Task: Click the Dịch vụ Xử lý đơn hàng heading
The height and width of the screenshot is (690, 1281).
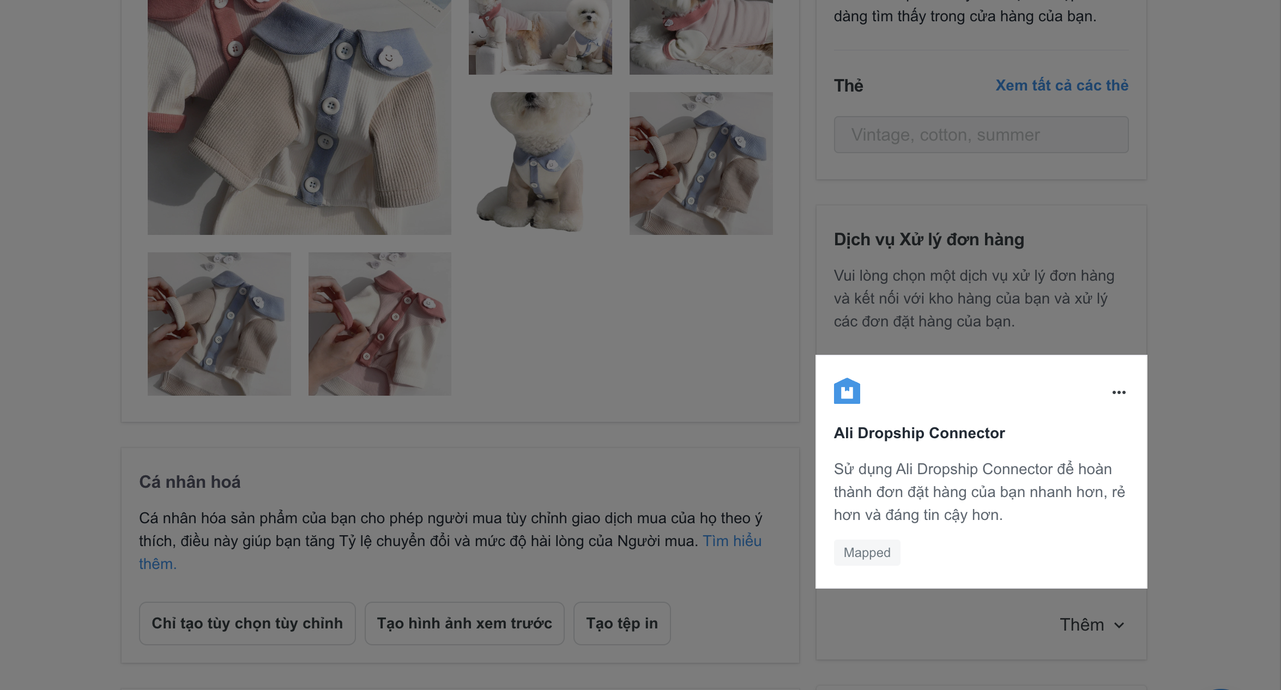Action: click(929, 240)
